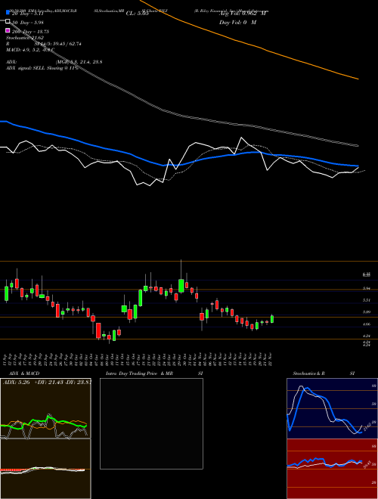Screen dimensions: 378x499
Task: Click the 'Day Vol: 0 M' label
Action: pyautogui.click(x=237, y=22)
